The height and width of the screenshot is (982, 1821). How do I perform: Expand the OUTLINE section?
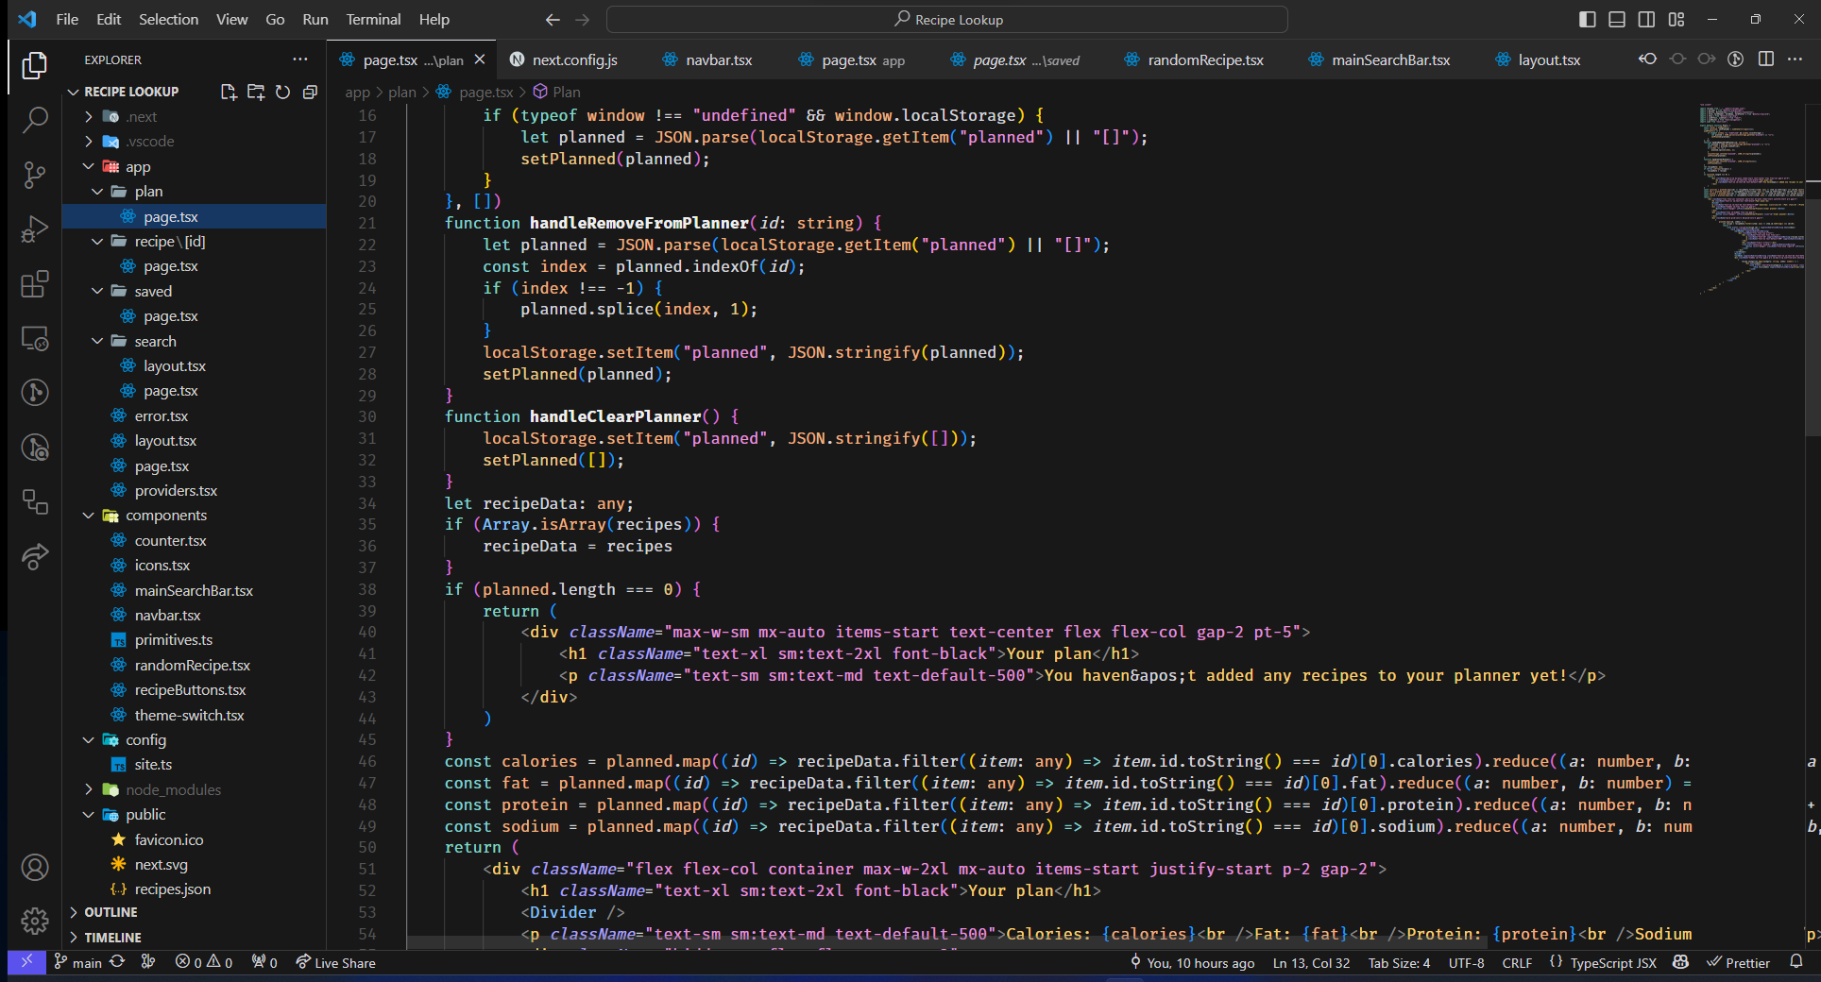pyautogui.click(x=111, y=912)
